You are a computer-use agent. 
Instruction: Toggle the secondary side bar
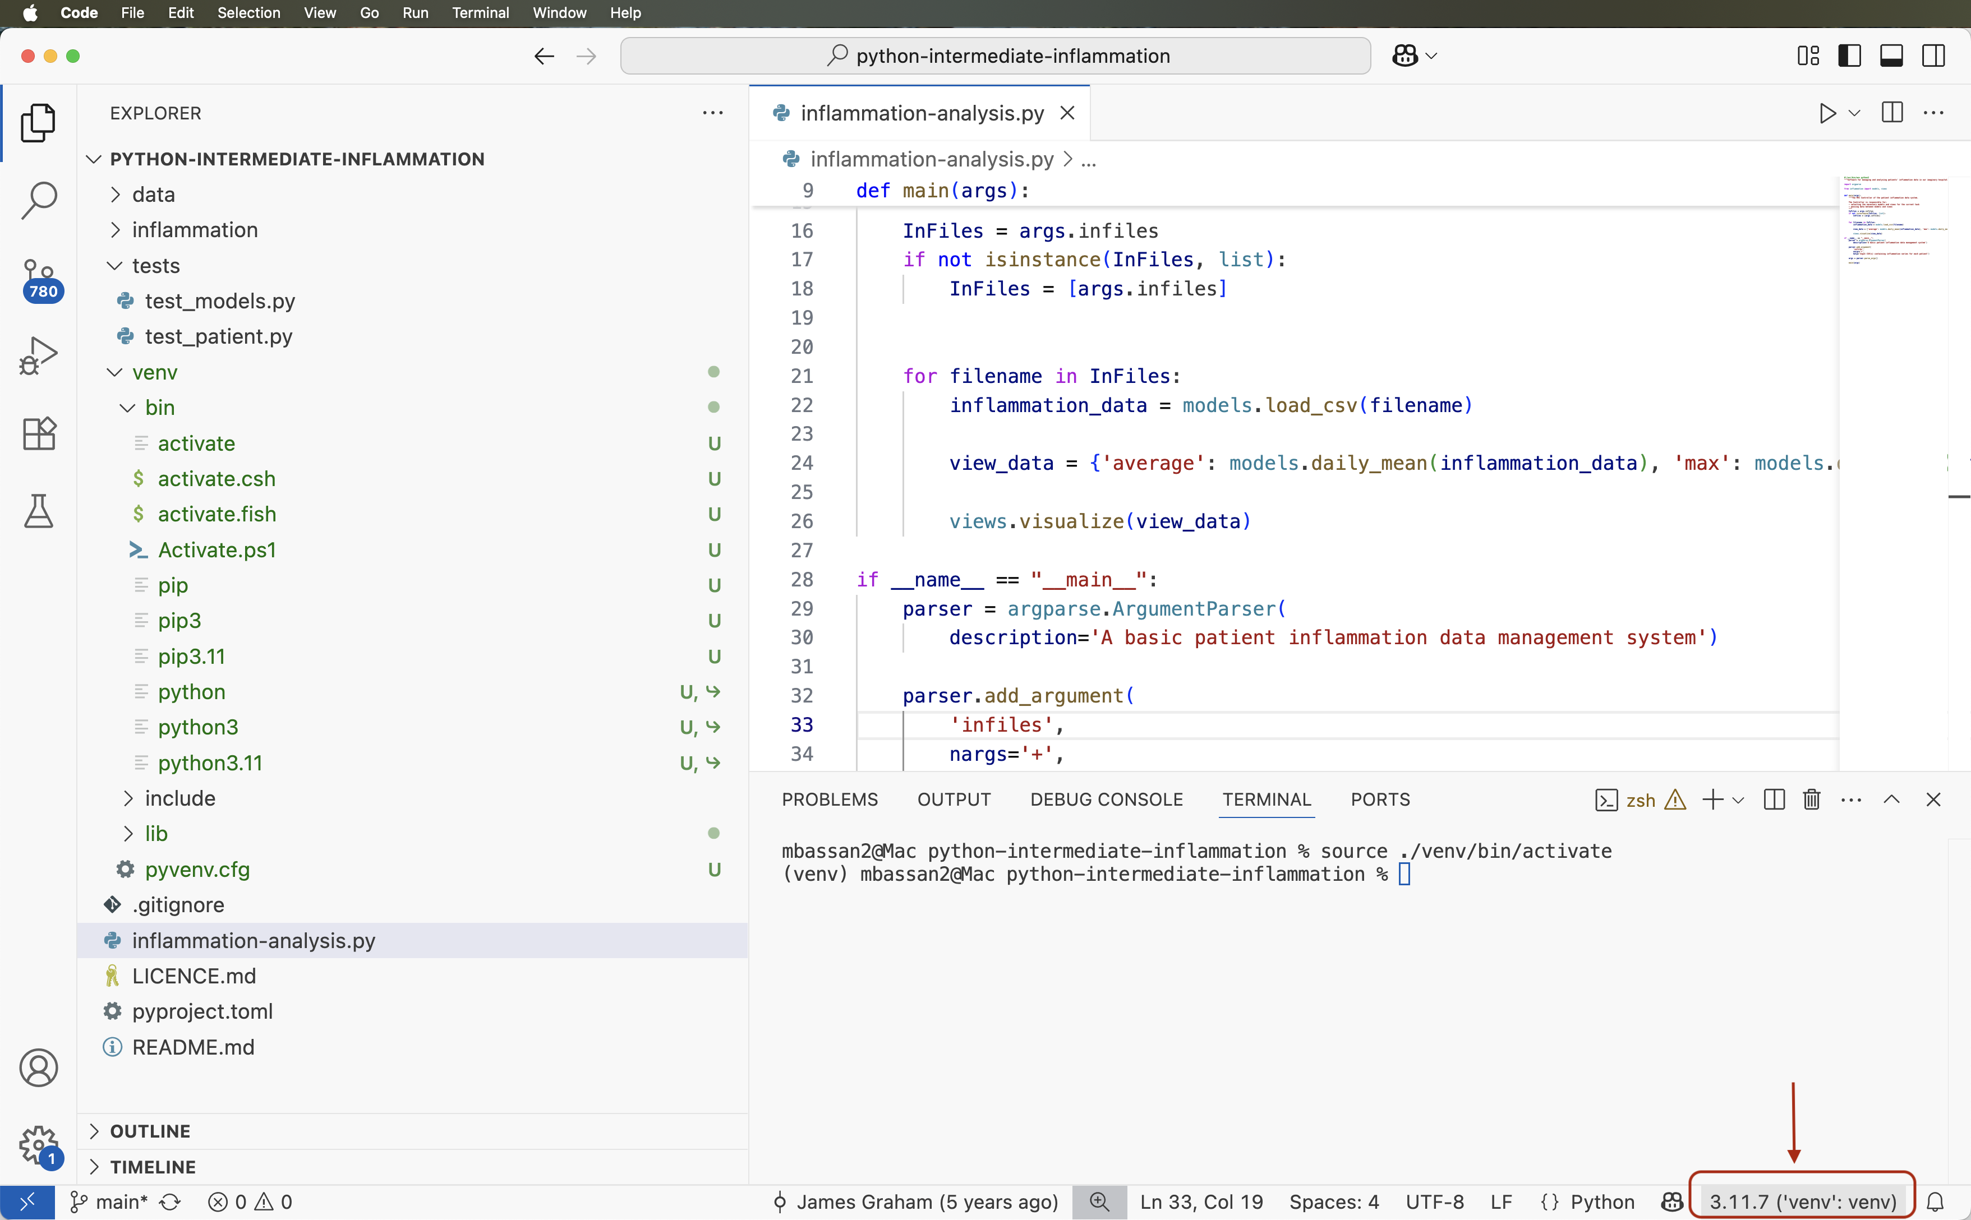[1934, 55]
